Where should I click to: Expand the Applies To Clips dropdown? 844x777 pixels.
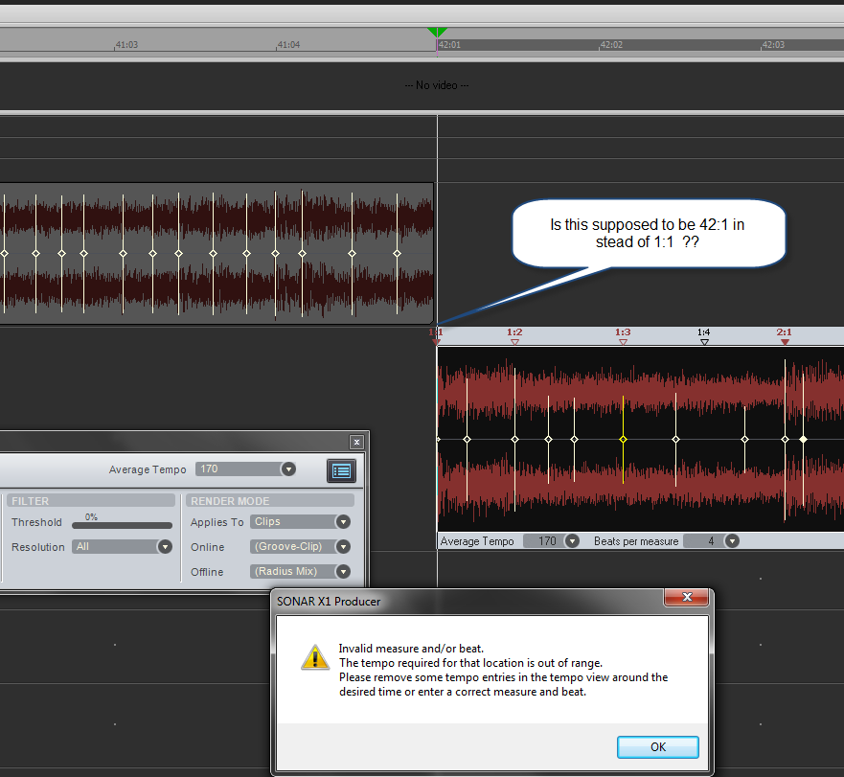[x=343, y=522]
